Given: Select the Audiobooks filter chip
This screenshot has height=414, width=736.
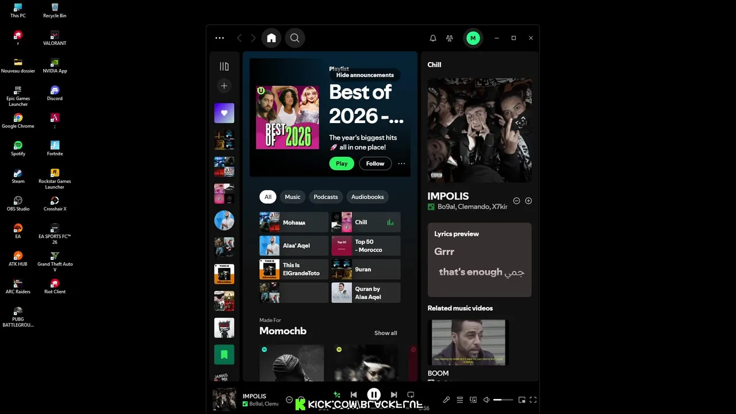Looking at the screenshot, I should click(367, 197).
